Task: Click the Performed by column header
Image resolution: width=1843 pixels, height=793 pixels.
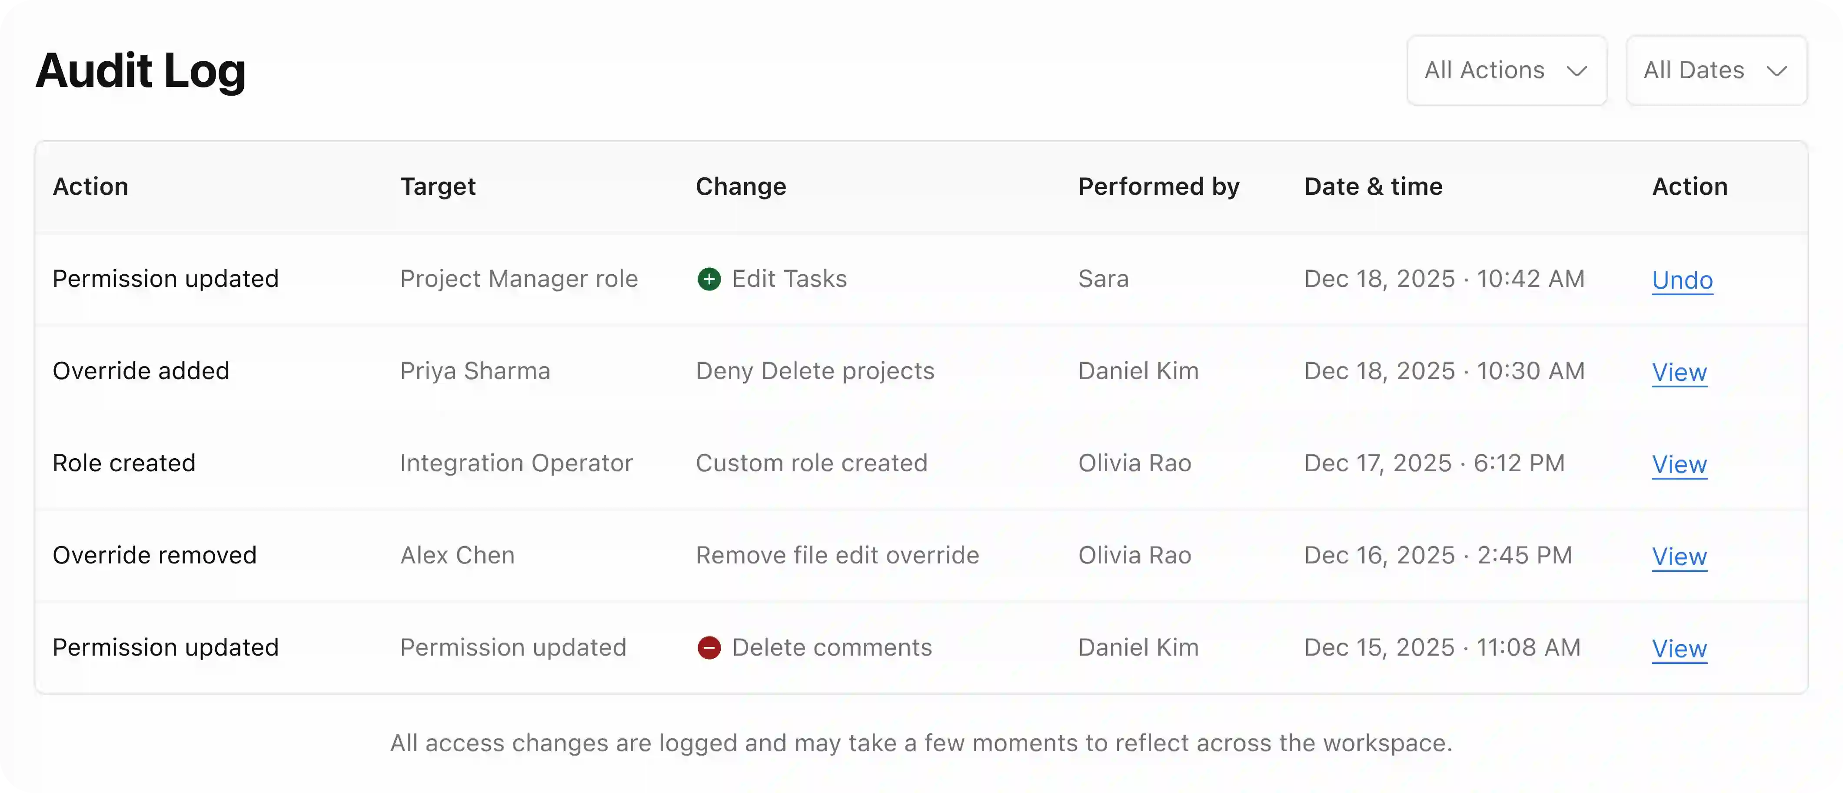Action: click(x=1158, y=187)
